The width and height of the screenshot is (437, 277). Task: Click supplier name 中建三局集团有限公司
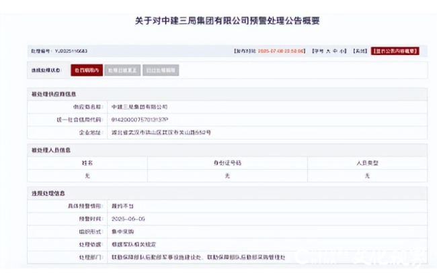138,107
